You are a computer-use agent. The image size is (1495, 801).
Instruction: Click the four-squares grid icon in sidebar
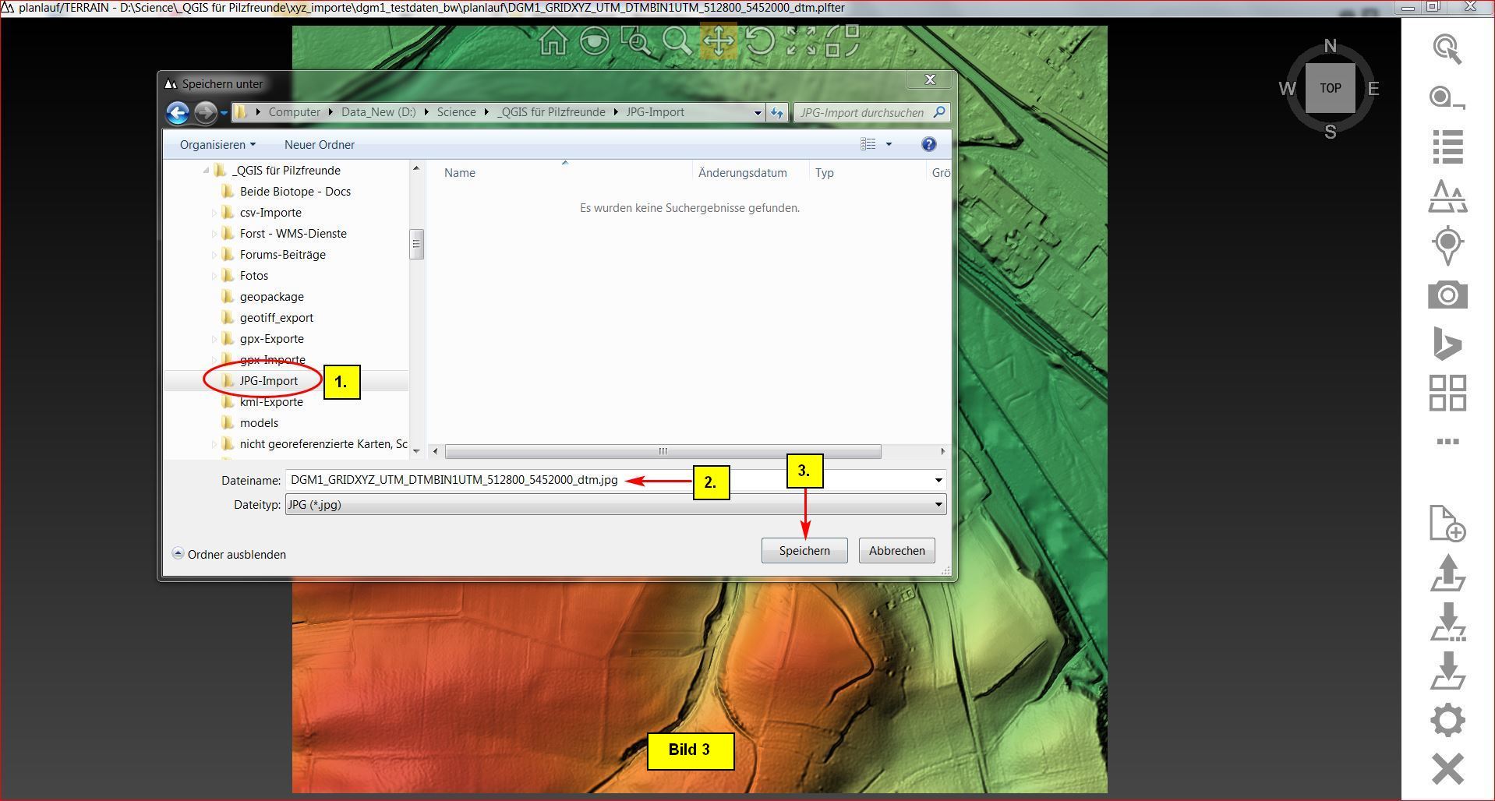pyautogui.click(x=1447, y=393)
